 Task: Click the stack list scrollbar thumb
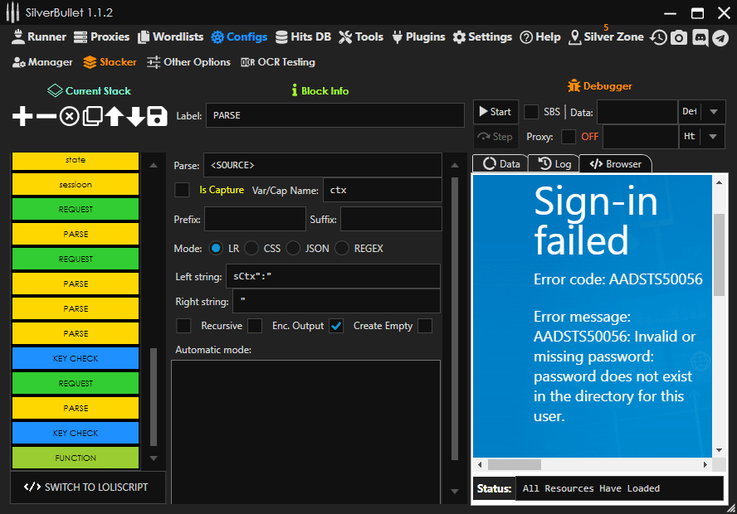(x=154, y=396)
